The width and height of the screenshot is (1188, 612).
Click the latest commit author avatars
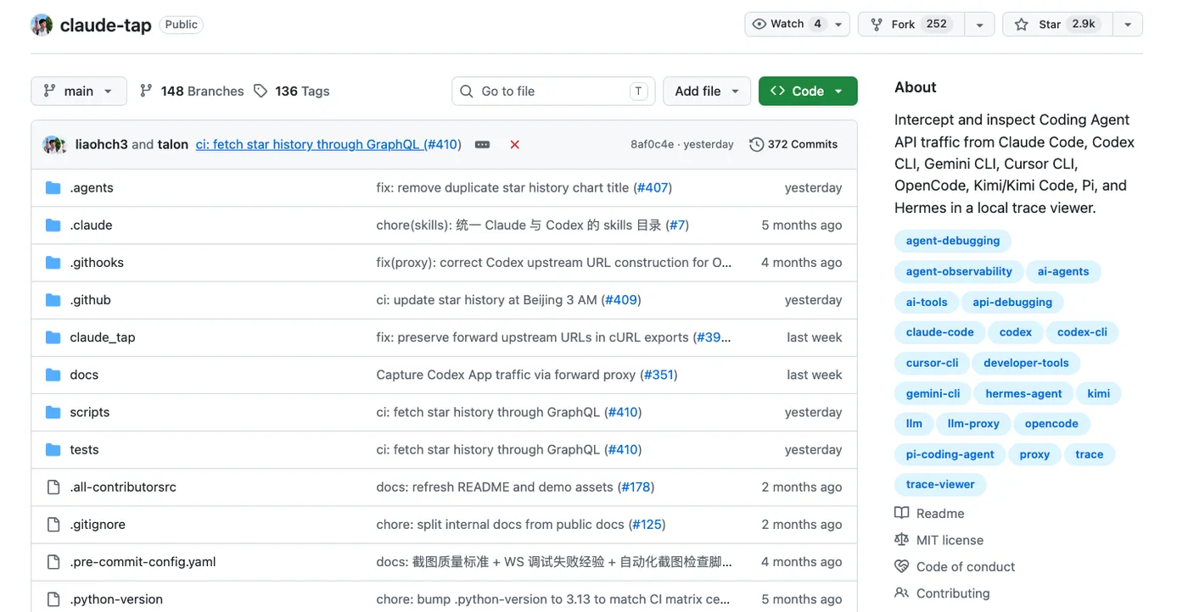[x=55, y=144]
